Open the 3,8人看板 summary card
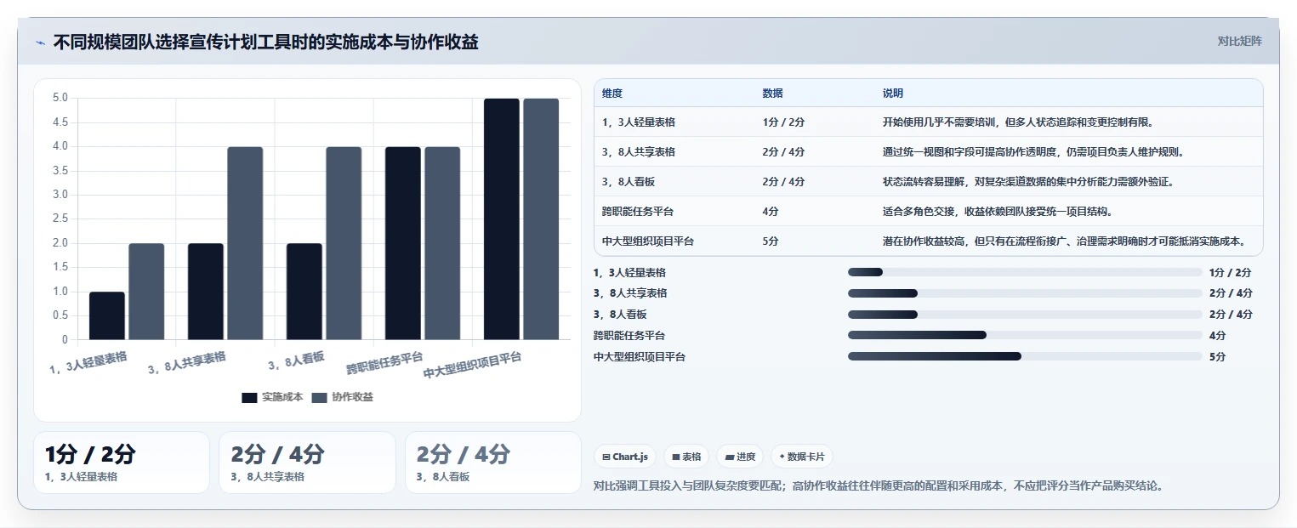Image resolution: width=1297 pixels, height=528 pixels. tap(493, 463)
